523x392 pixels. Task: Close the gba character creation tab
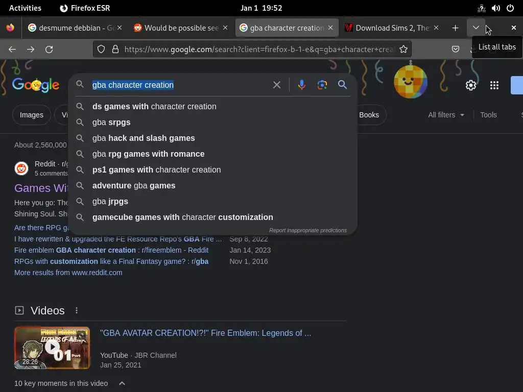coord(330,28)
